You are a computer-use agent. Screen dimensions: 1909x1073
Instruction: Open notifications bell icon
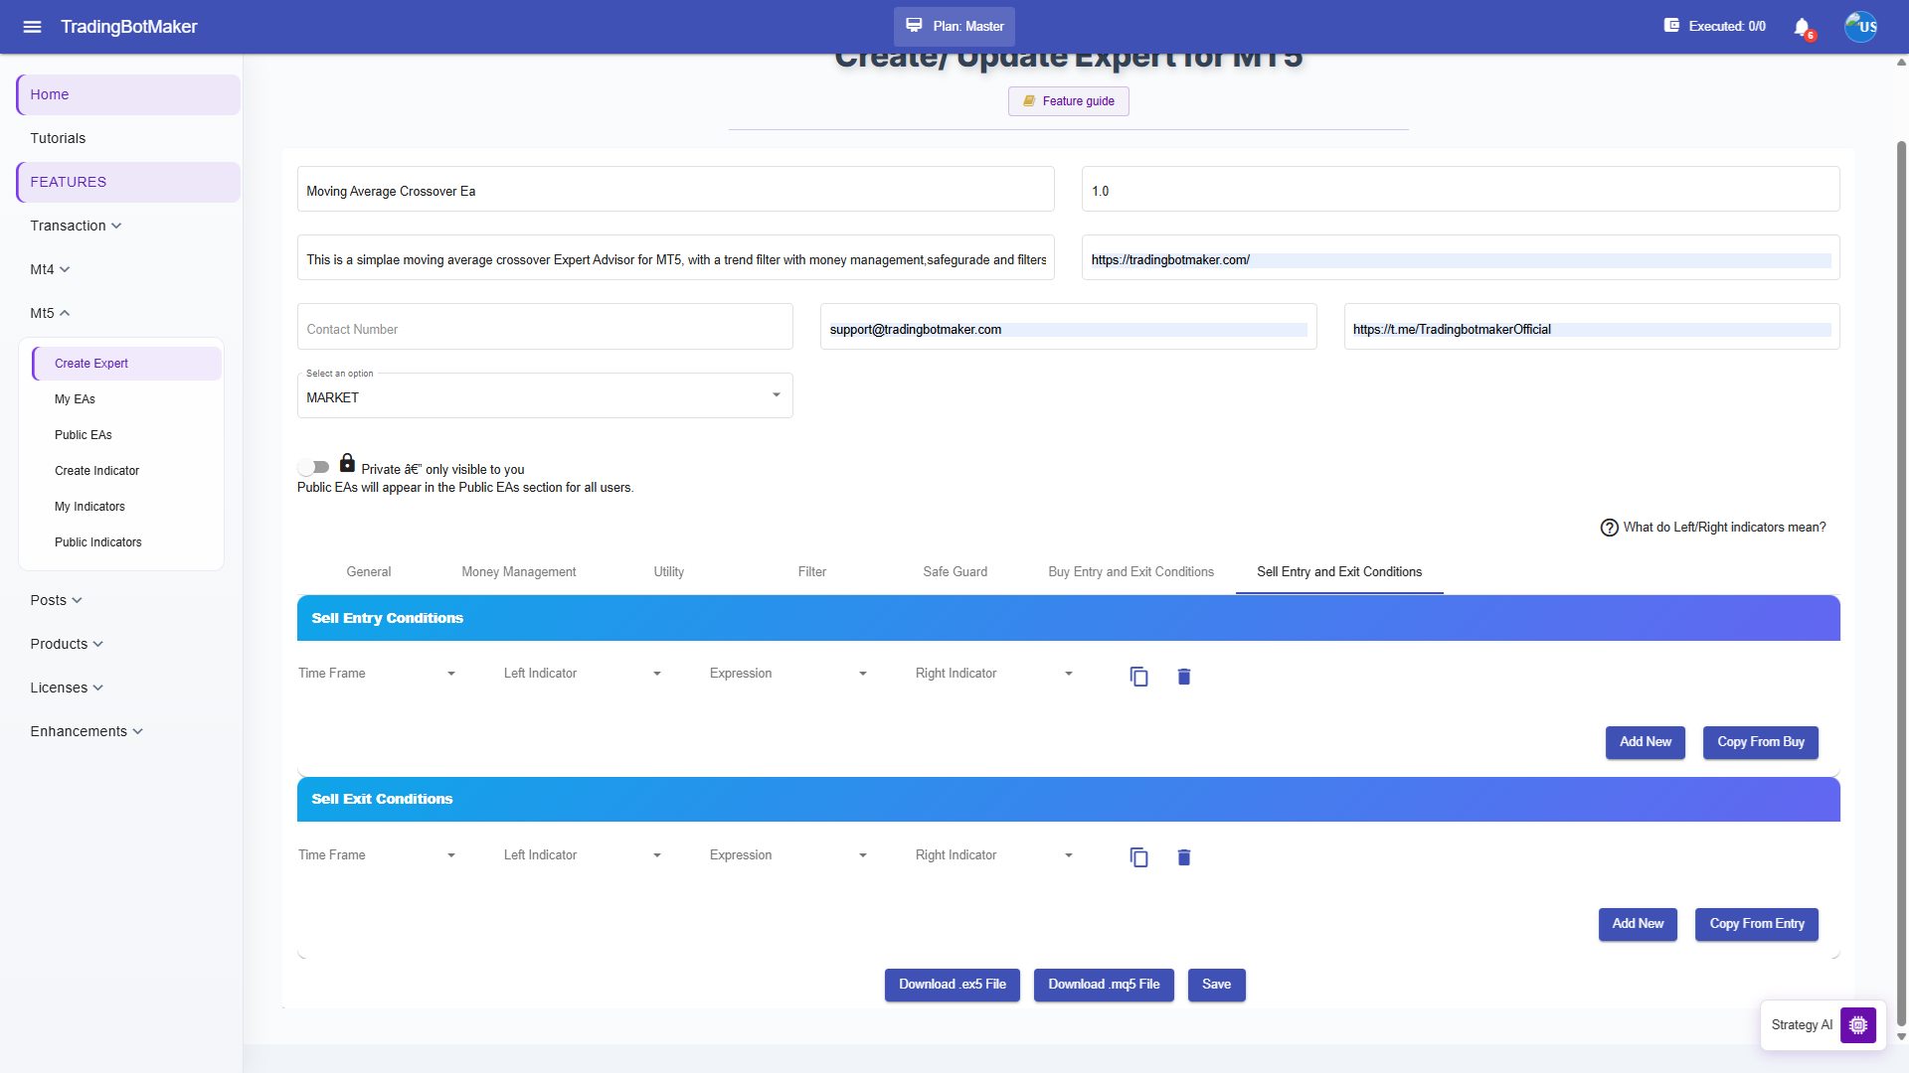pyautogui.click(x=1802, y=27)
